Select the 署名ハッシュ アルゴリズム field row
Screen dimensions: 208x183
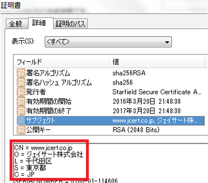click(111, 82)
